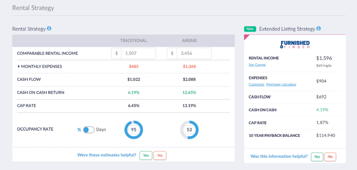This screenshot has width=357, height=170.
Task: Click No under Was this information helpful
Action: click(x=330, y=157)
